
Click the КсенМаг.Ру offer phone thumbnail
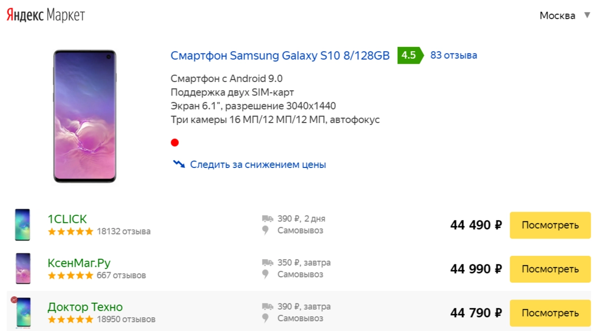click(x=23, y=268)
